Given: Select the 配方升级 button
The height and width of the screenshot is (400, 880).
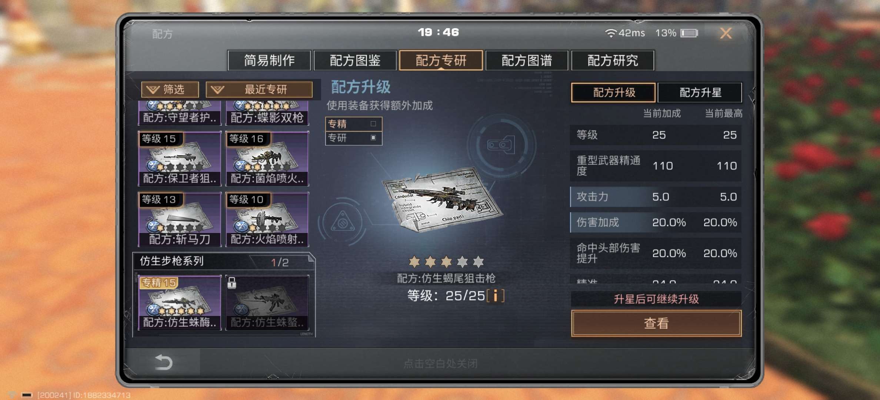Looking at the screenshot, I should tap(614, 92).
